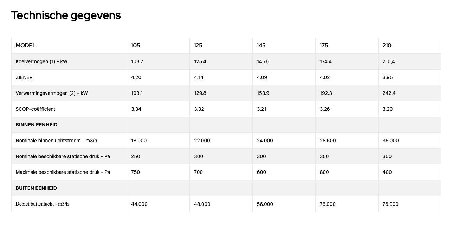The width and height of the screenshot is (459, 228).
Task: Select the BINNEN EENHEID section header
Action: tap(37, 125)
